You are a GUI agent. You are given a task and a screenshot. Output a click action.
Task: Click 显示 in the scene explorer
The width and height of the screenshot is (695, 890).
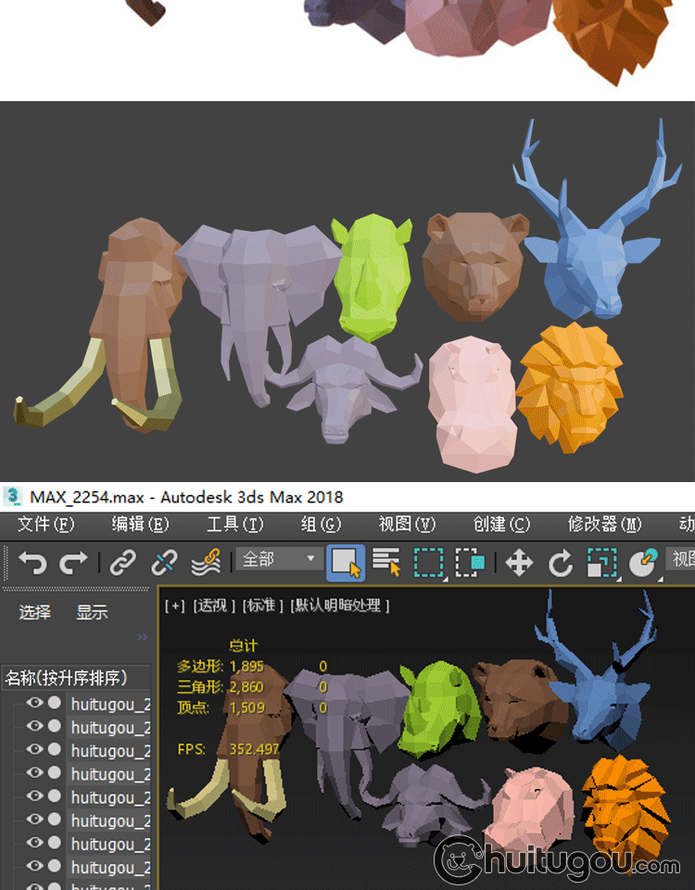point(92,612)
